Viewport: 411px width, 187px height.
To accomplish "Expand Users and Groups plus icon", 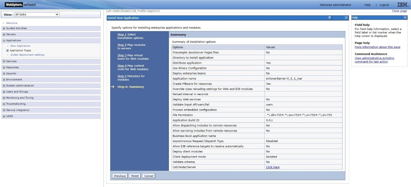I will pos(4,92).
